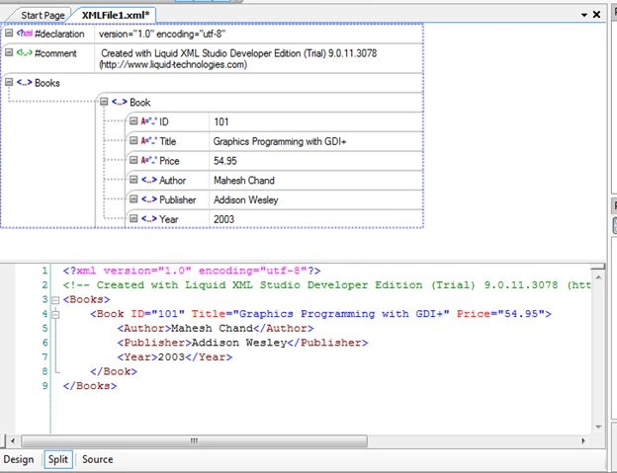This screenshot has height=473, width=617.
Task: Click the Book element tag icon
Action: tap(120, 102)
